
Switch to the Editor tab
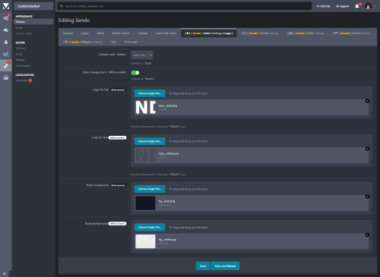coord(100,33)
